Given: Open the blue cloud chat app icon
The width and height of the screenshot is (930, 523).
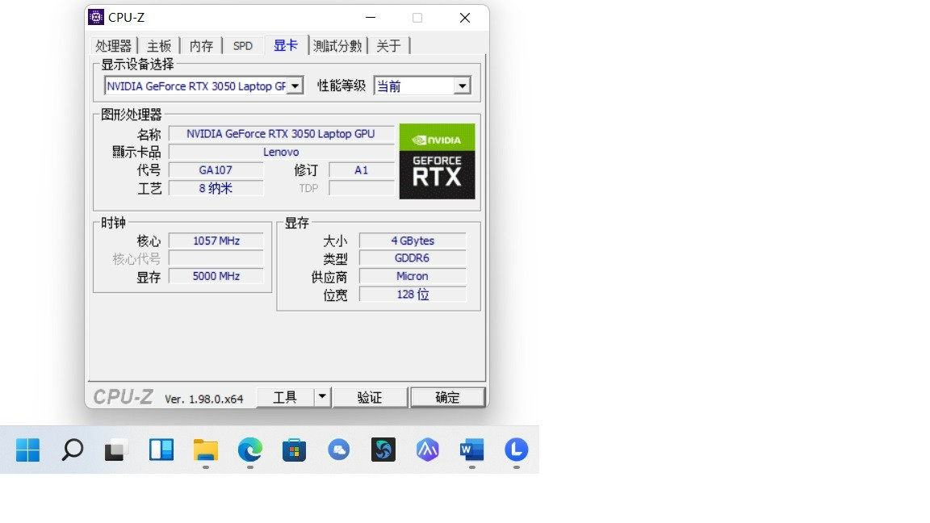Looking at the screenshot, I should [x=339, y=450].
